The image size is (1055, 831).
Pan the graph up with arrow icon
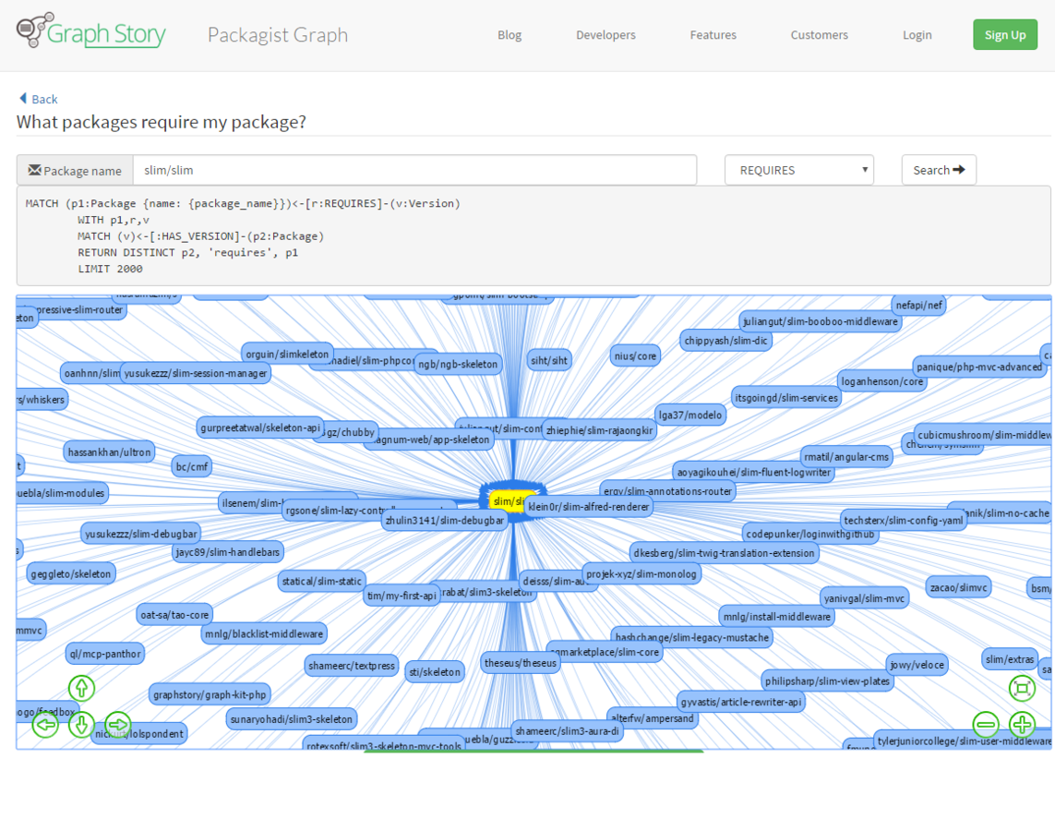pyautogui.click(x=81, y=688)
